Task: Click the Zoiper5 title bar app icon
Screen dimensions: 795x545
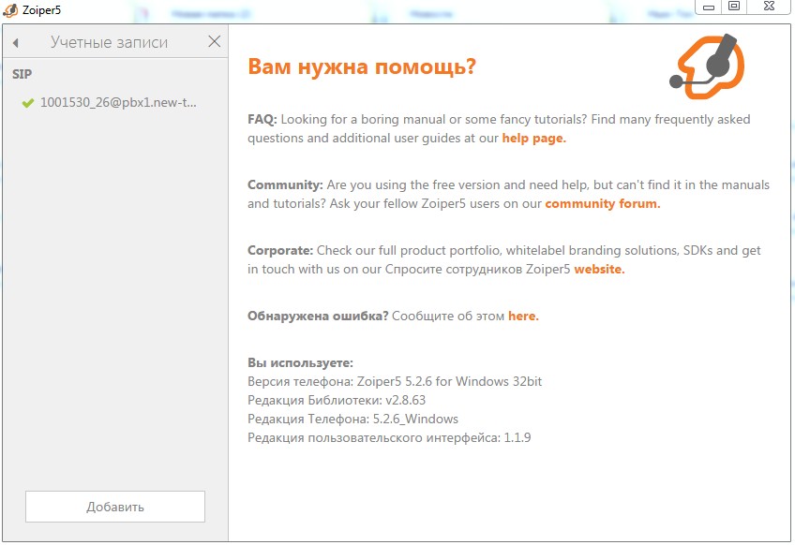Action: click(10, 9)
